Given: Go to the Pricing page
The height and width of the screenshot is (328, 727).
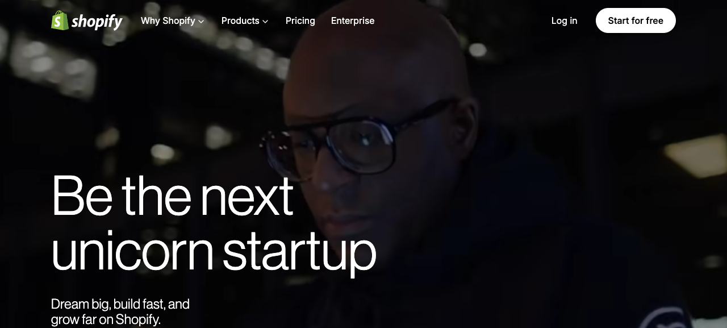Looking at the screenshot, I should (300, 20).
